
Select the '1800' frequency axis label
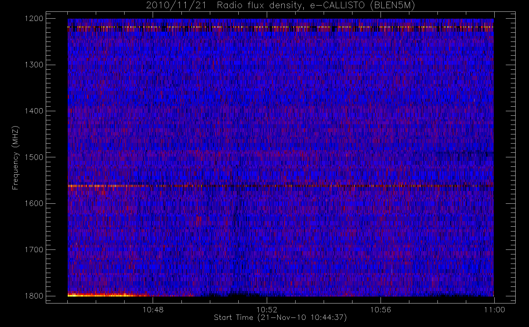(34, 296)
